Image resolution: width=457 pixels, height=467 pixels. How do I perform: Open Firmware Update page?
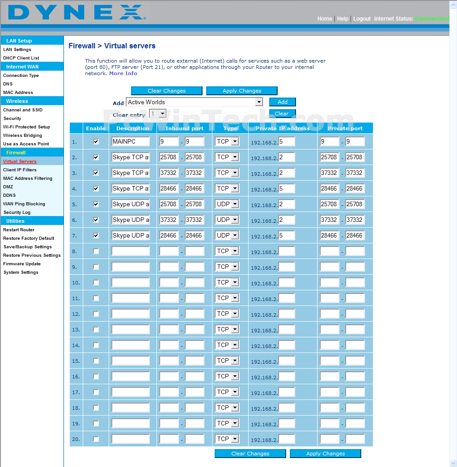click(22, 264)
